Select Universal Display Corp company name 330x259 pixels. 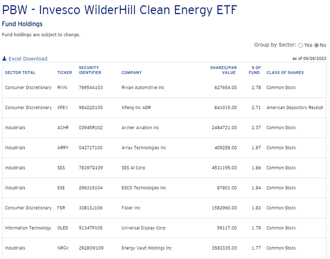click(143, 228)
